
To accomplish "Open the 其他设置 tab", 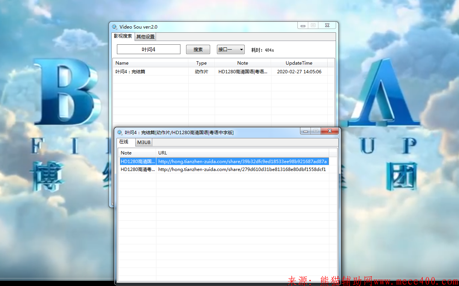I will tap(145, 37).
